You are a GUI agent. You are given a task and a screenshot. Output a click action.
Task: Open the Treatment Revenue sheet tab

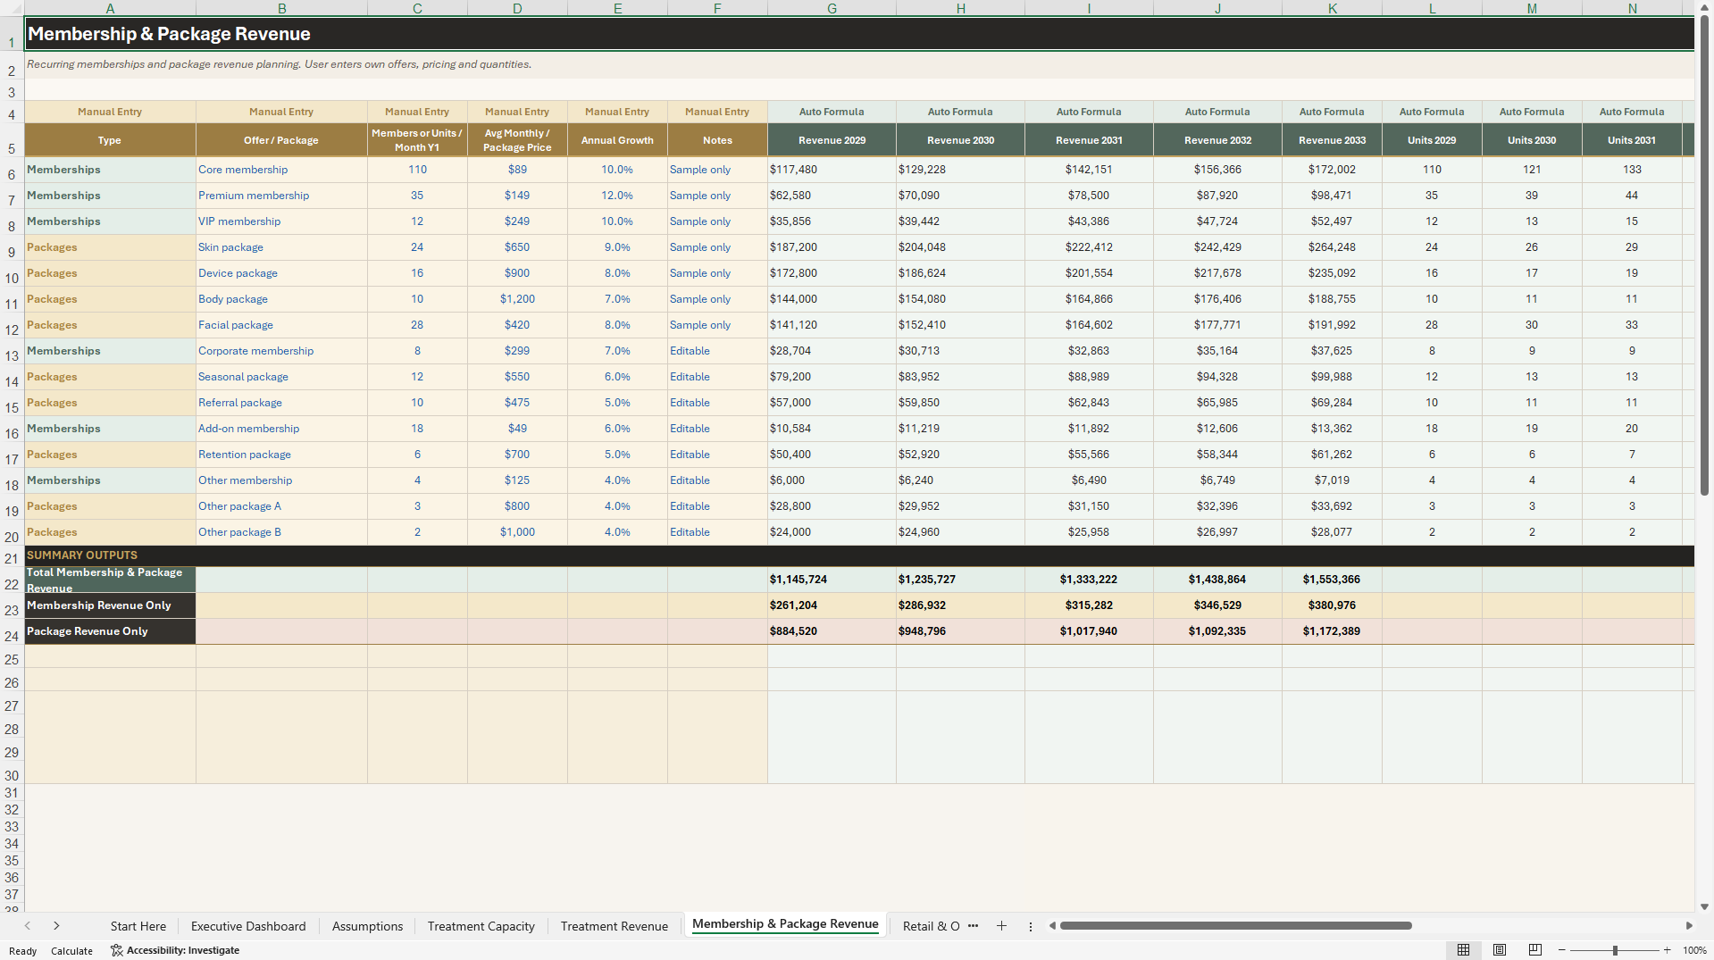click(614, 926)
